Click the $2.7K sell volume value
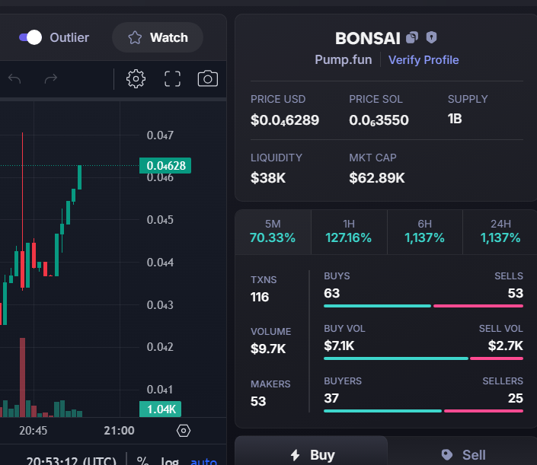Image resolution: width=537 pixels, height=465 pixels. coord(506,346)
